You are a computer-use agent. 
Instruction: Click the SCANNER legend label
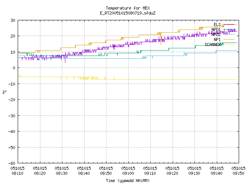coord(213,44)
